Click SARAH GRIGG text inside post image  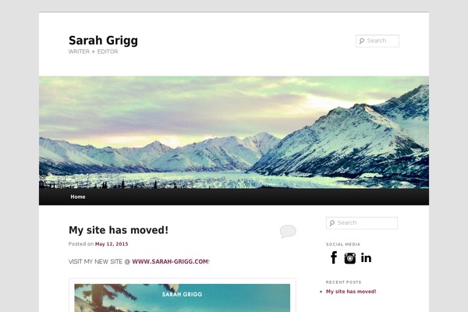click(x=182, y=294)
